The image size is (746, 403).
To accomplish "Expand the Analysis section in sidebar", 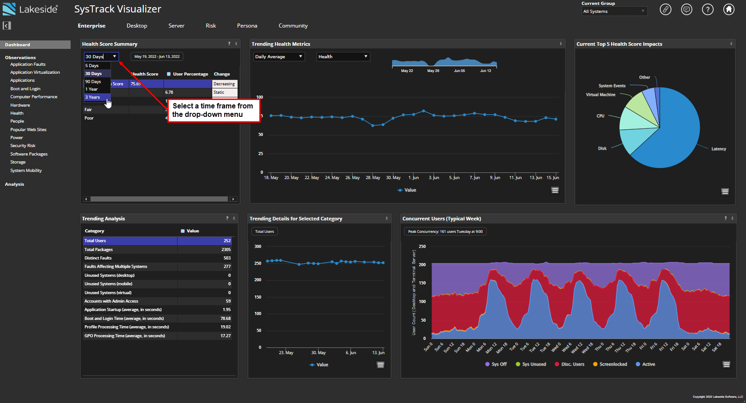I will (x=15, y=184).
